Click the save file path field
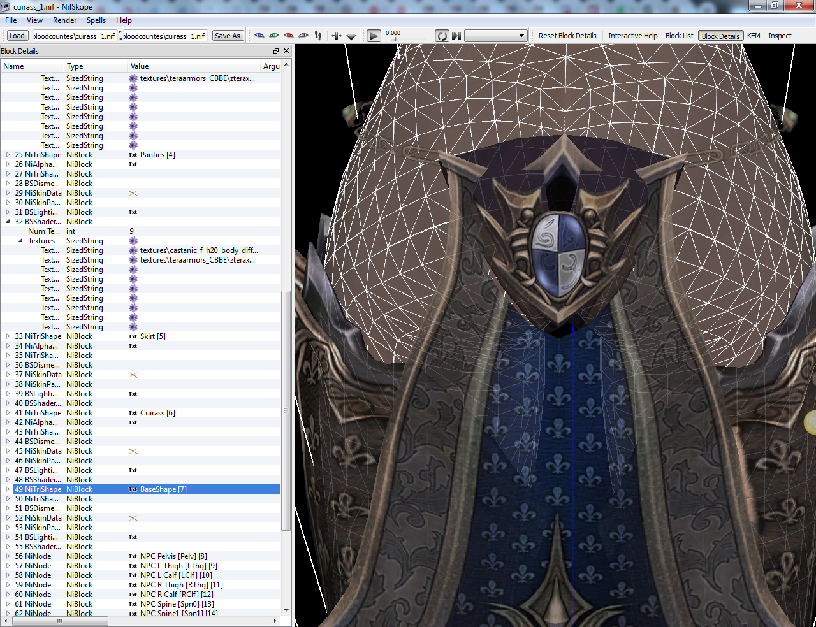The image size is (816, 627). point(164,36)
